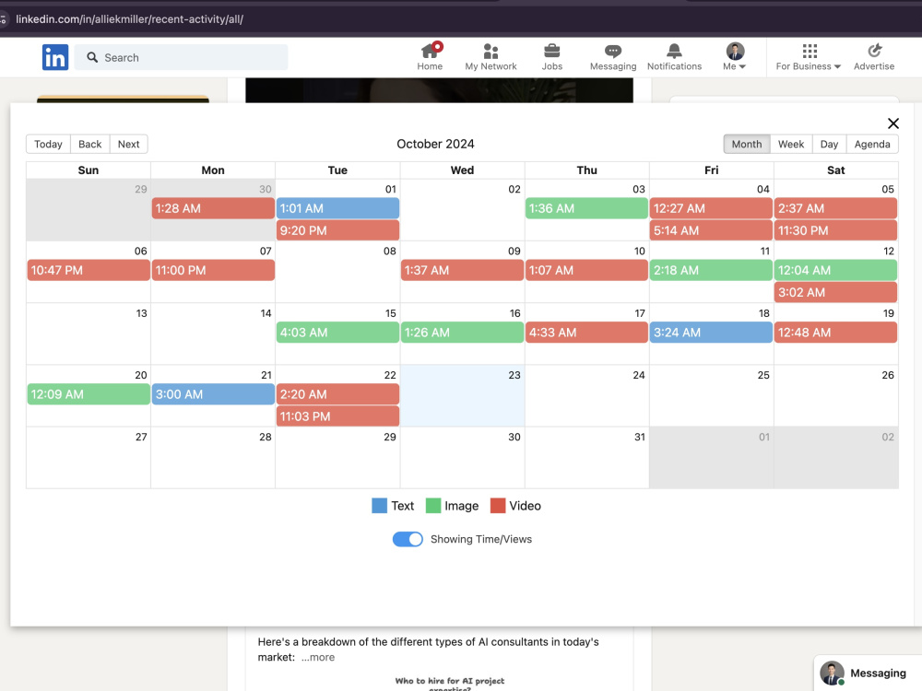Open the 1:36 AM image post event
The height and width of the screenshot is (691, 922).
click(586, 208)
